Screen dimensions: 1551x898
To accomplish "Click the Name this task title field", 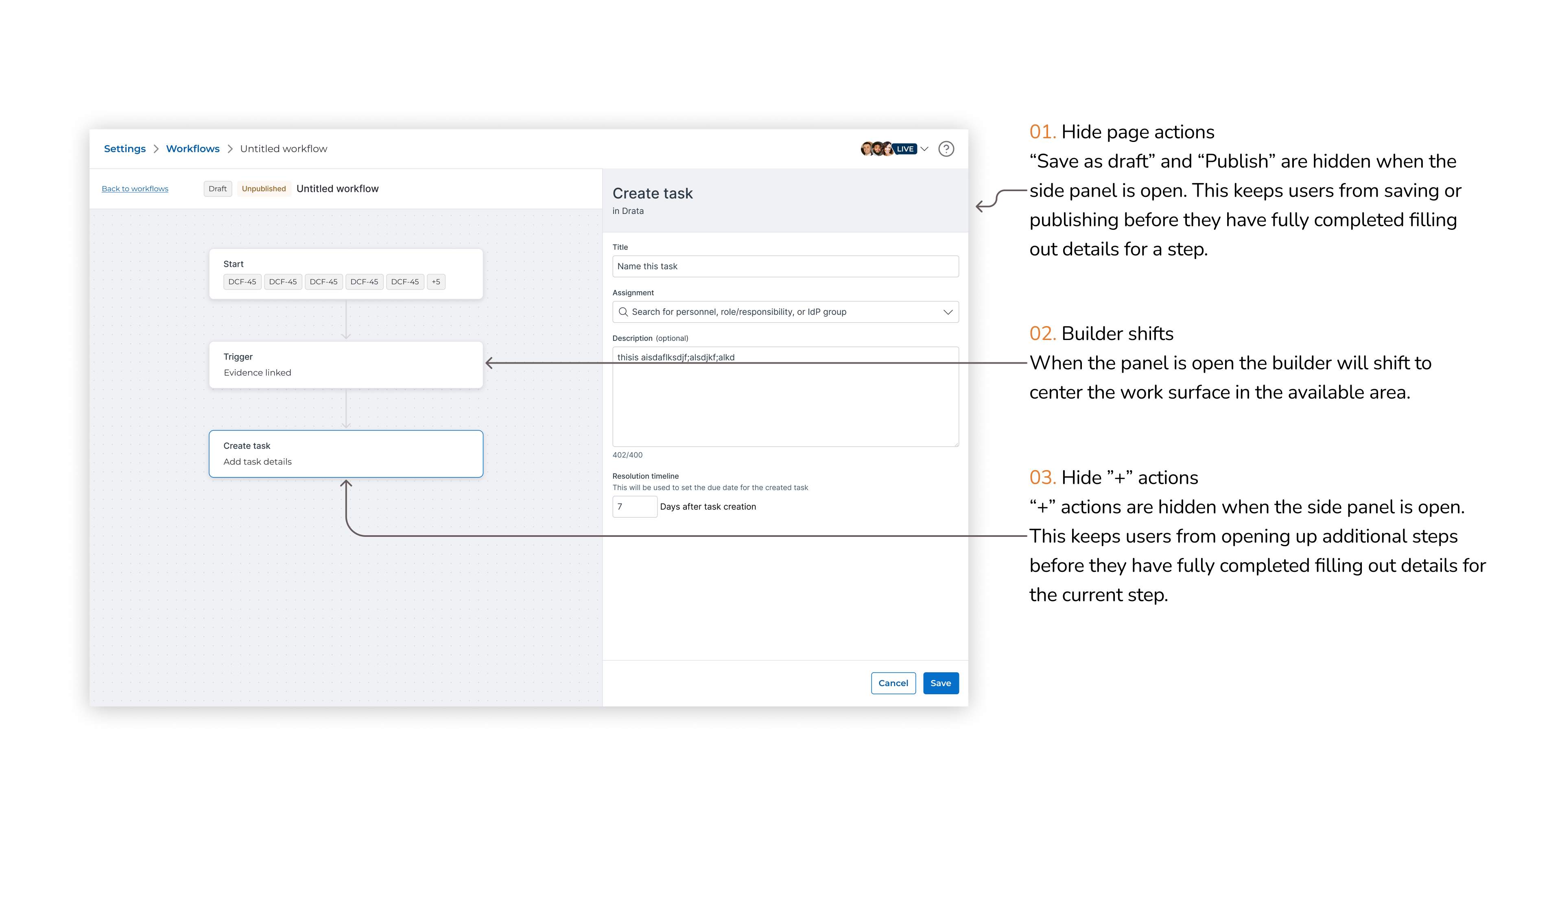I will click(x=785, y=266).
